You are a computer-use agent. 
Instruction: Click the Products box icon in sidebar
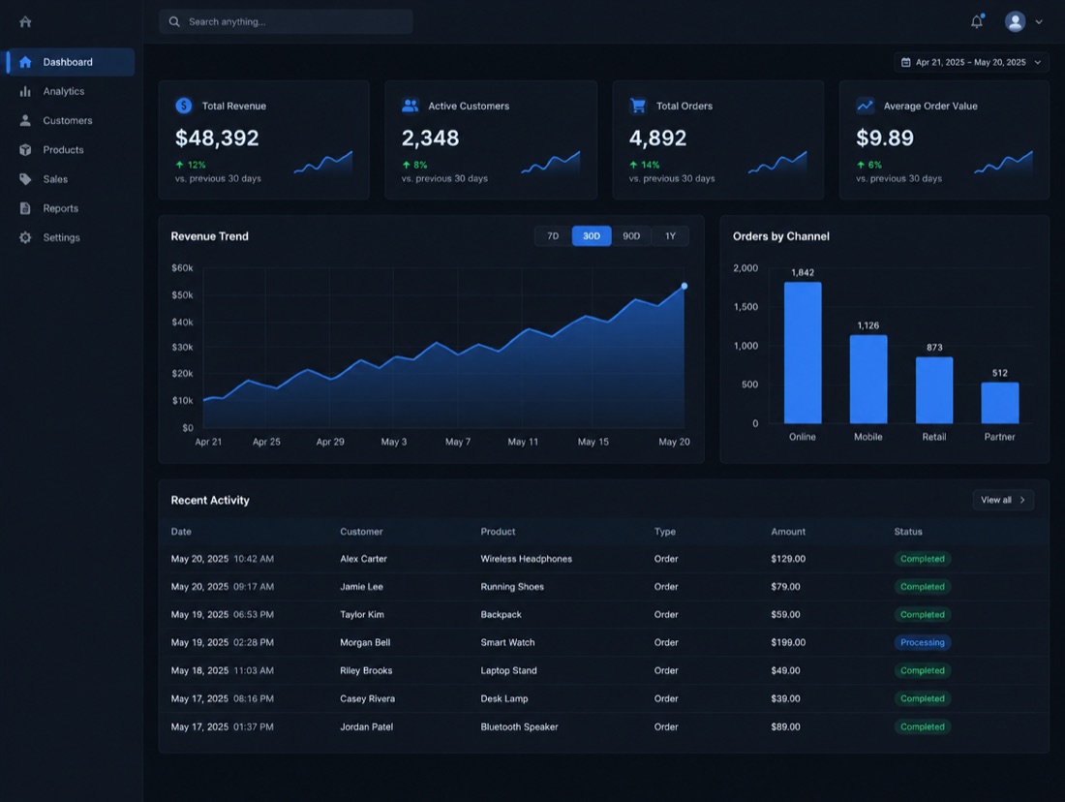(25, 149)
